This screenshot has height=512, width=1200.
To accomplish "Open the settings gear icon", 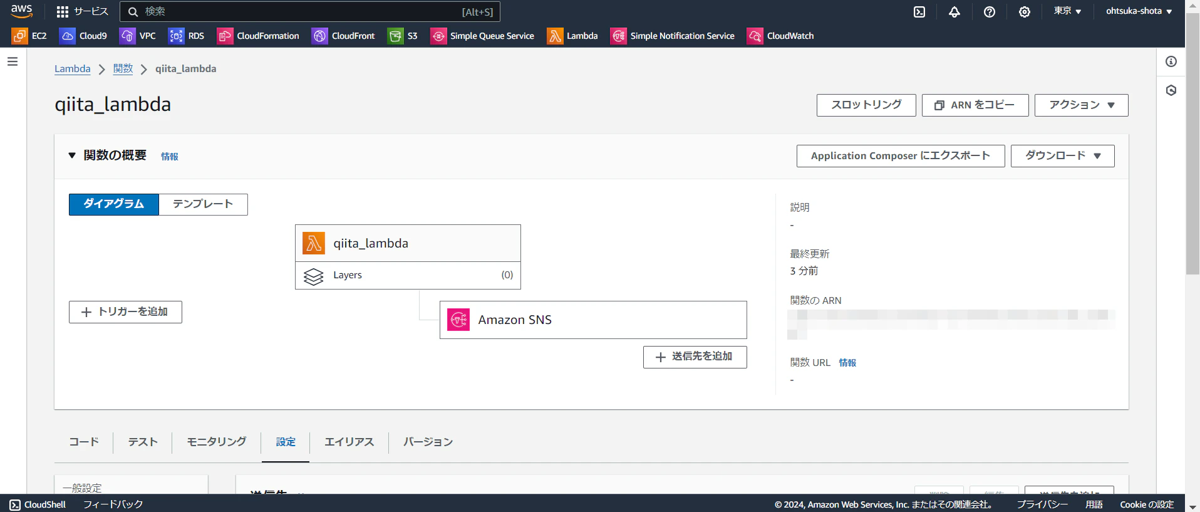I will (1025, 12).
